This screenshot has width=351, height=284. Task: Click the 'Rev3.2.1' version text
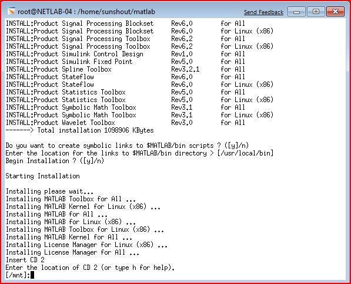[185, 69]
